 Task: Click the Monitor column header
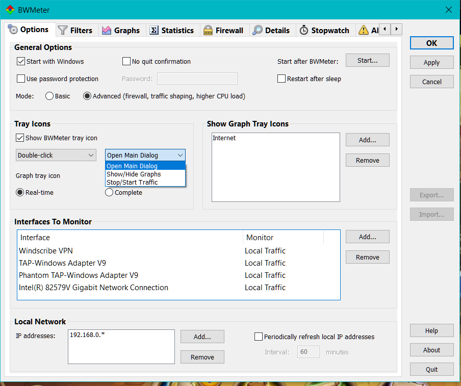click(283, 238)
